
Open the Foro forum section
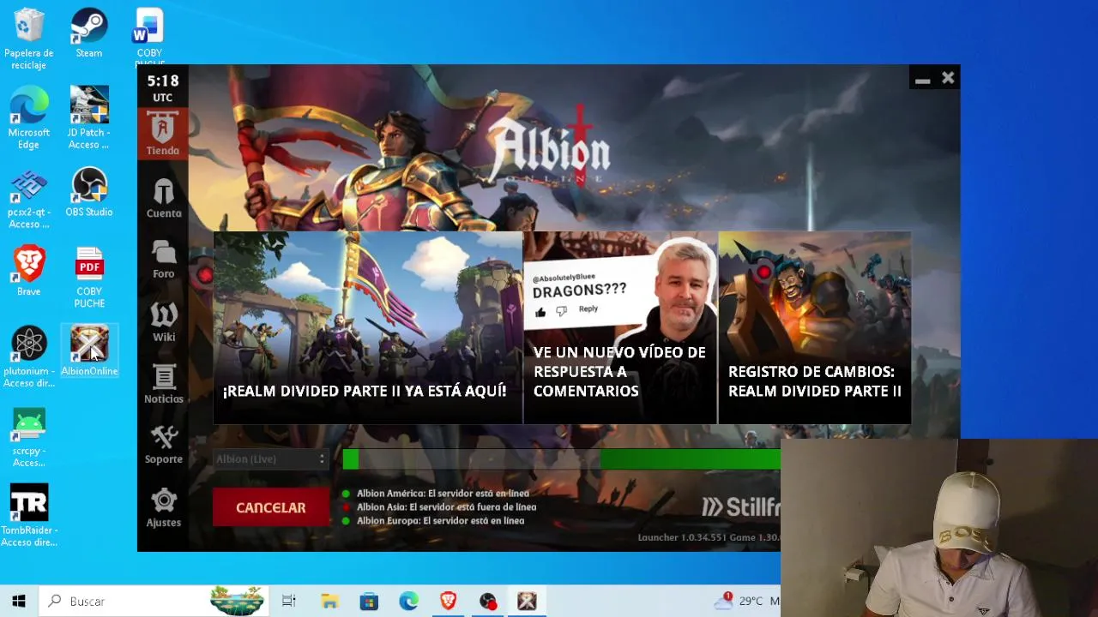tap(163, 259)
